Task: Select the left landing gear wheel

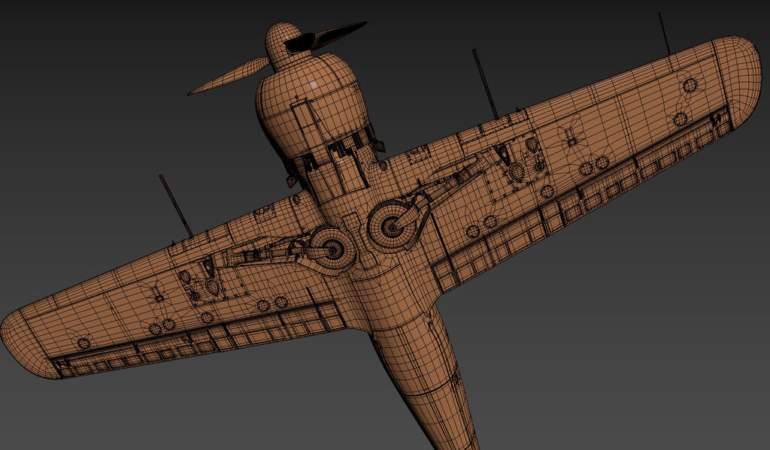Action: tap(330, 247)
